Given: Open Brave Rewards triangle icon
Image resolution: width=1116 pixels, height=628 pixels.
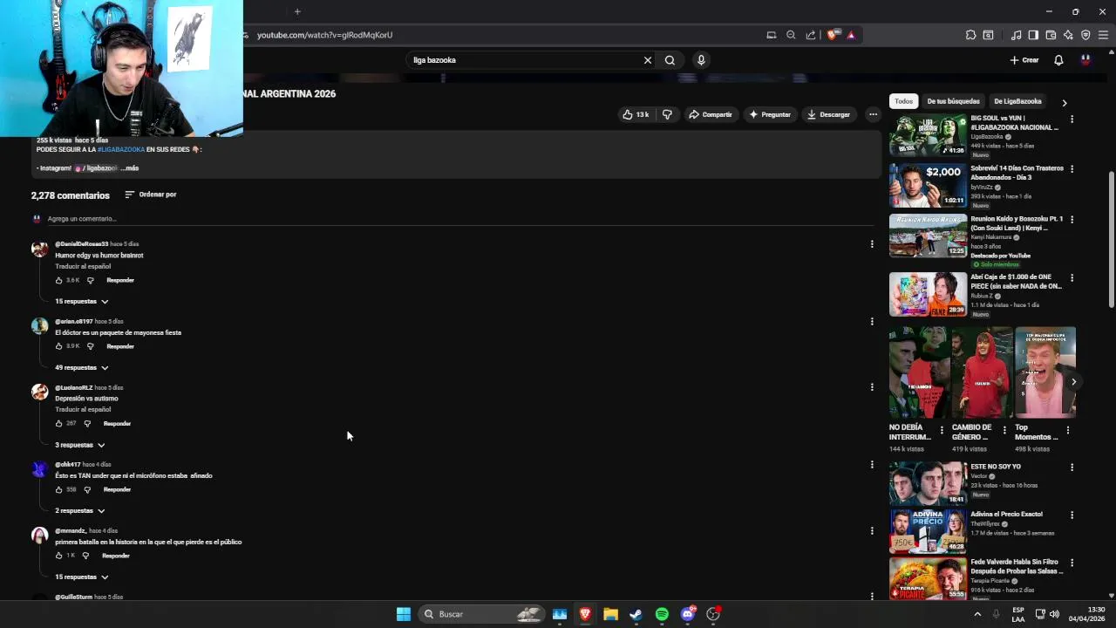Looking at the screenshot, I should point(851,35).
